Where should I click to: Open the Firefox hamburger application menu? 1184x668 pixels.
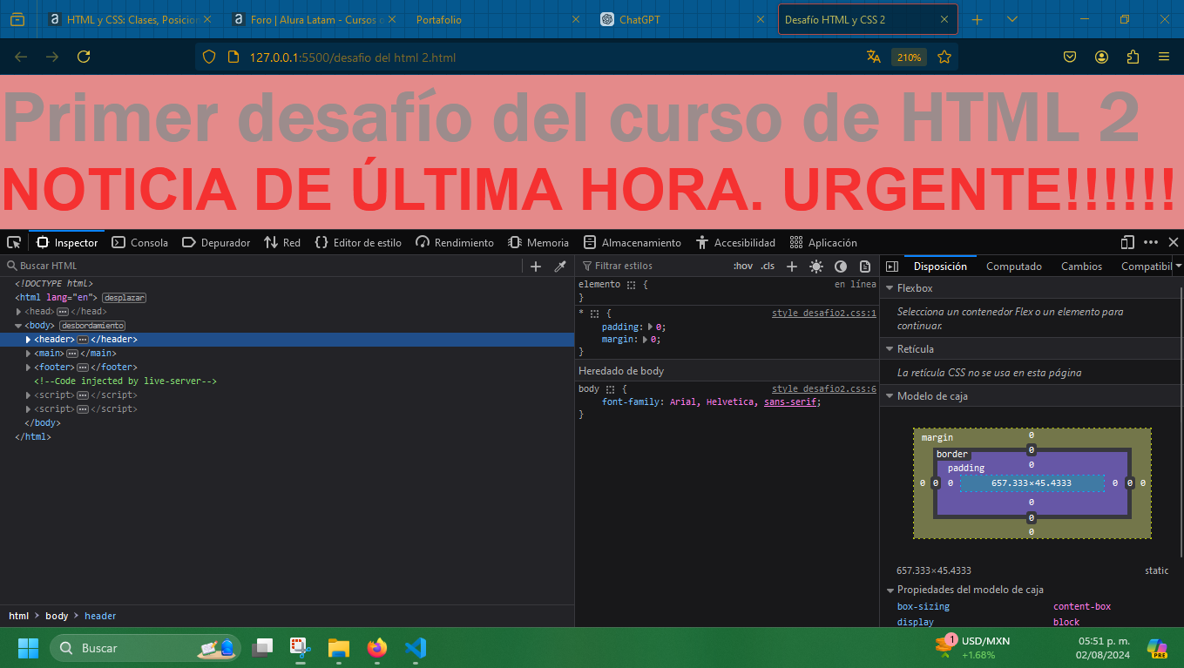coord(1164,57)
